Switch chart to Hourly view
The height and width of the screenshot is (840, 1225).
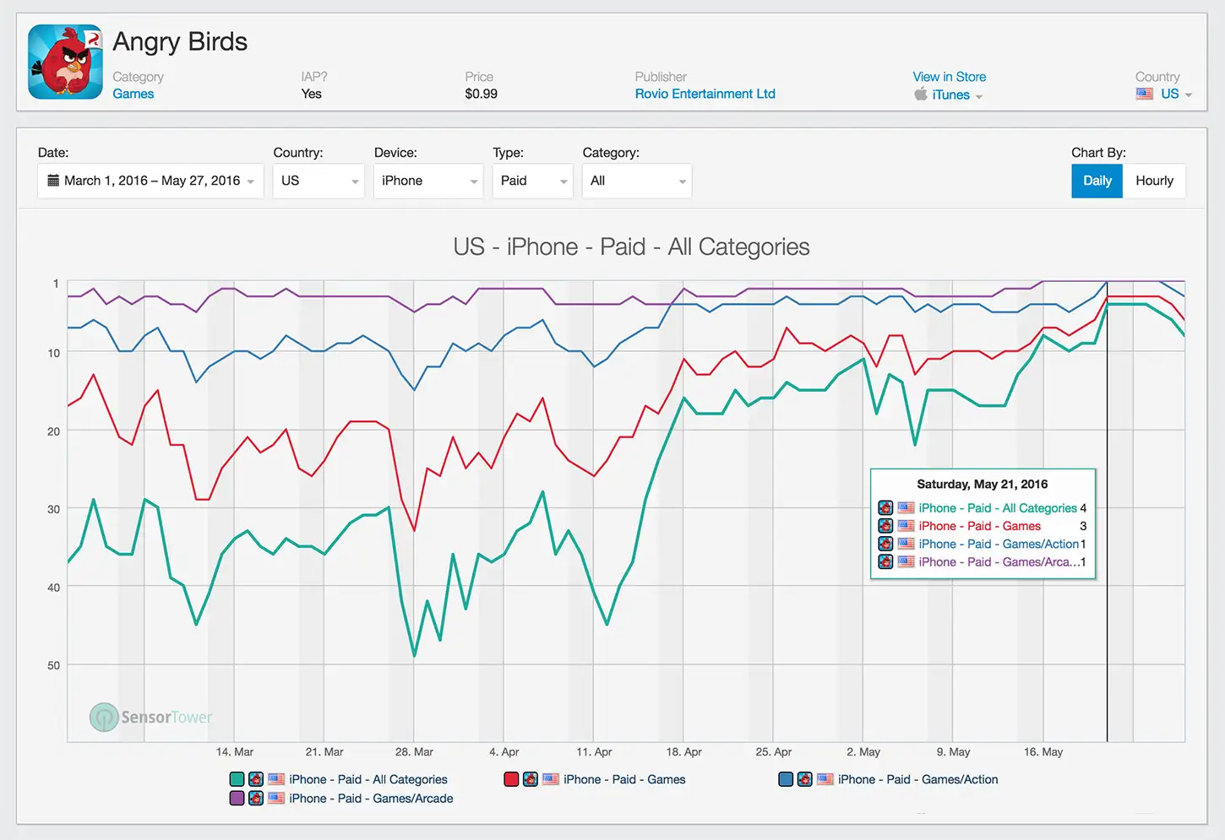pos(1154,181)
